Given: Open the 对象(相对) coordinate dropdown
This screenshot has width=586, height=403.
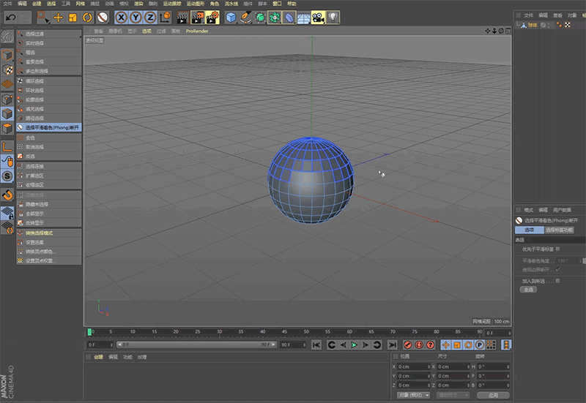Looking at the screenshot, I should pyautogui.click(x=413, y=395).
